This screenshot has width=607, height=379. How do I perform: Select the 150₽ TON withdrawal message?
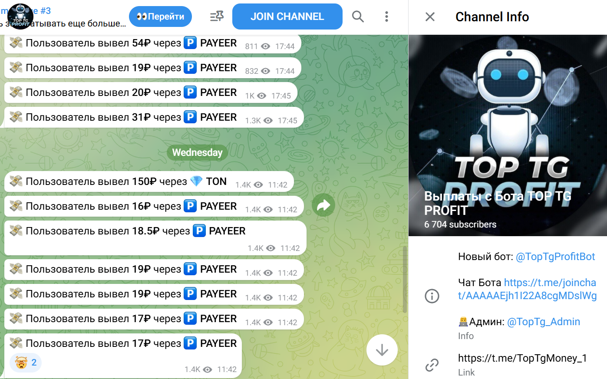coord(149,181)
